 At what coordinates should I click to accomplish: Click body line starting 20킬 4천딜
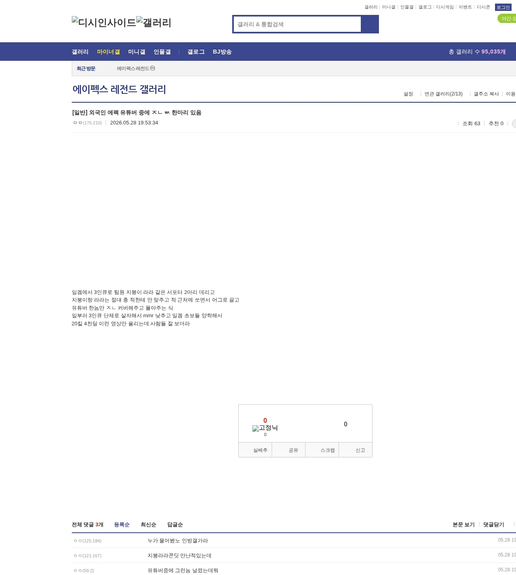(131, 324)
